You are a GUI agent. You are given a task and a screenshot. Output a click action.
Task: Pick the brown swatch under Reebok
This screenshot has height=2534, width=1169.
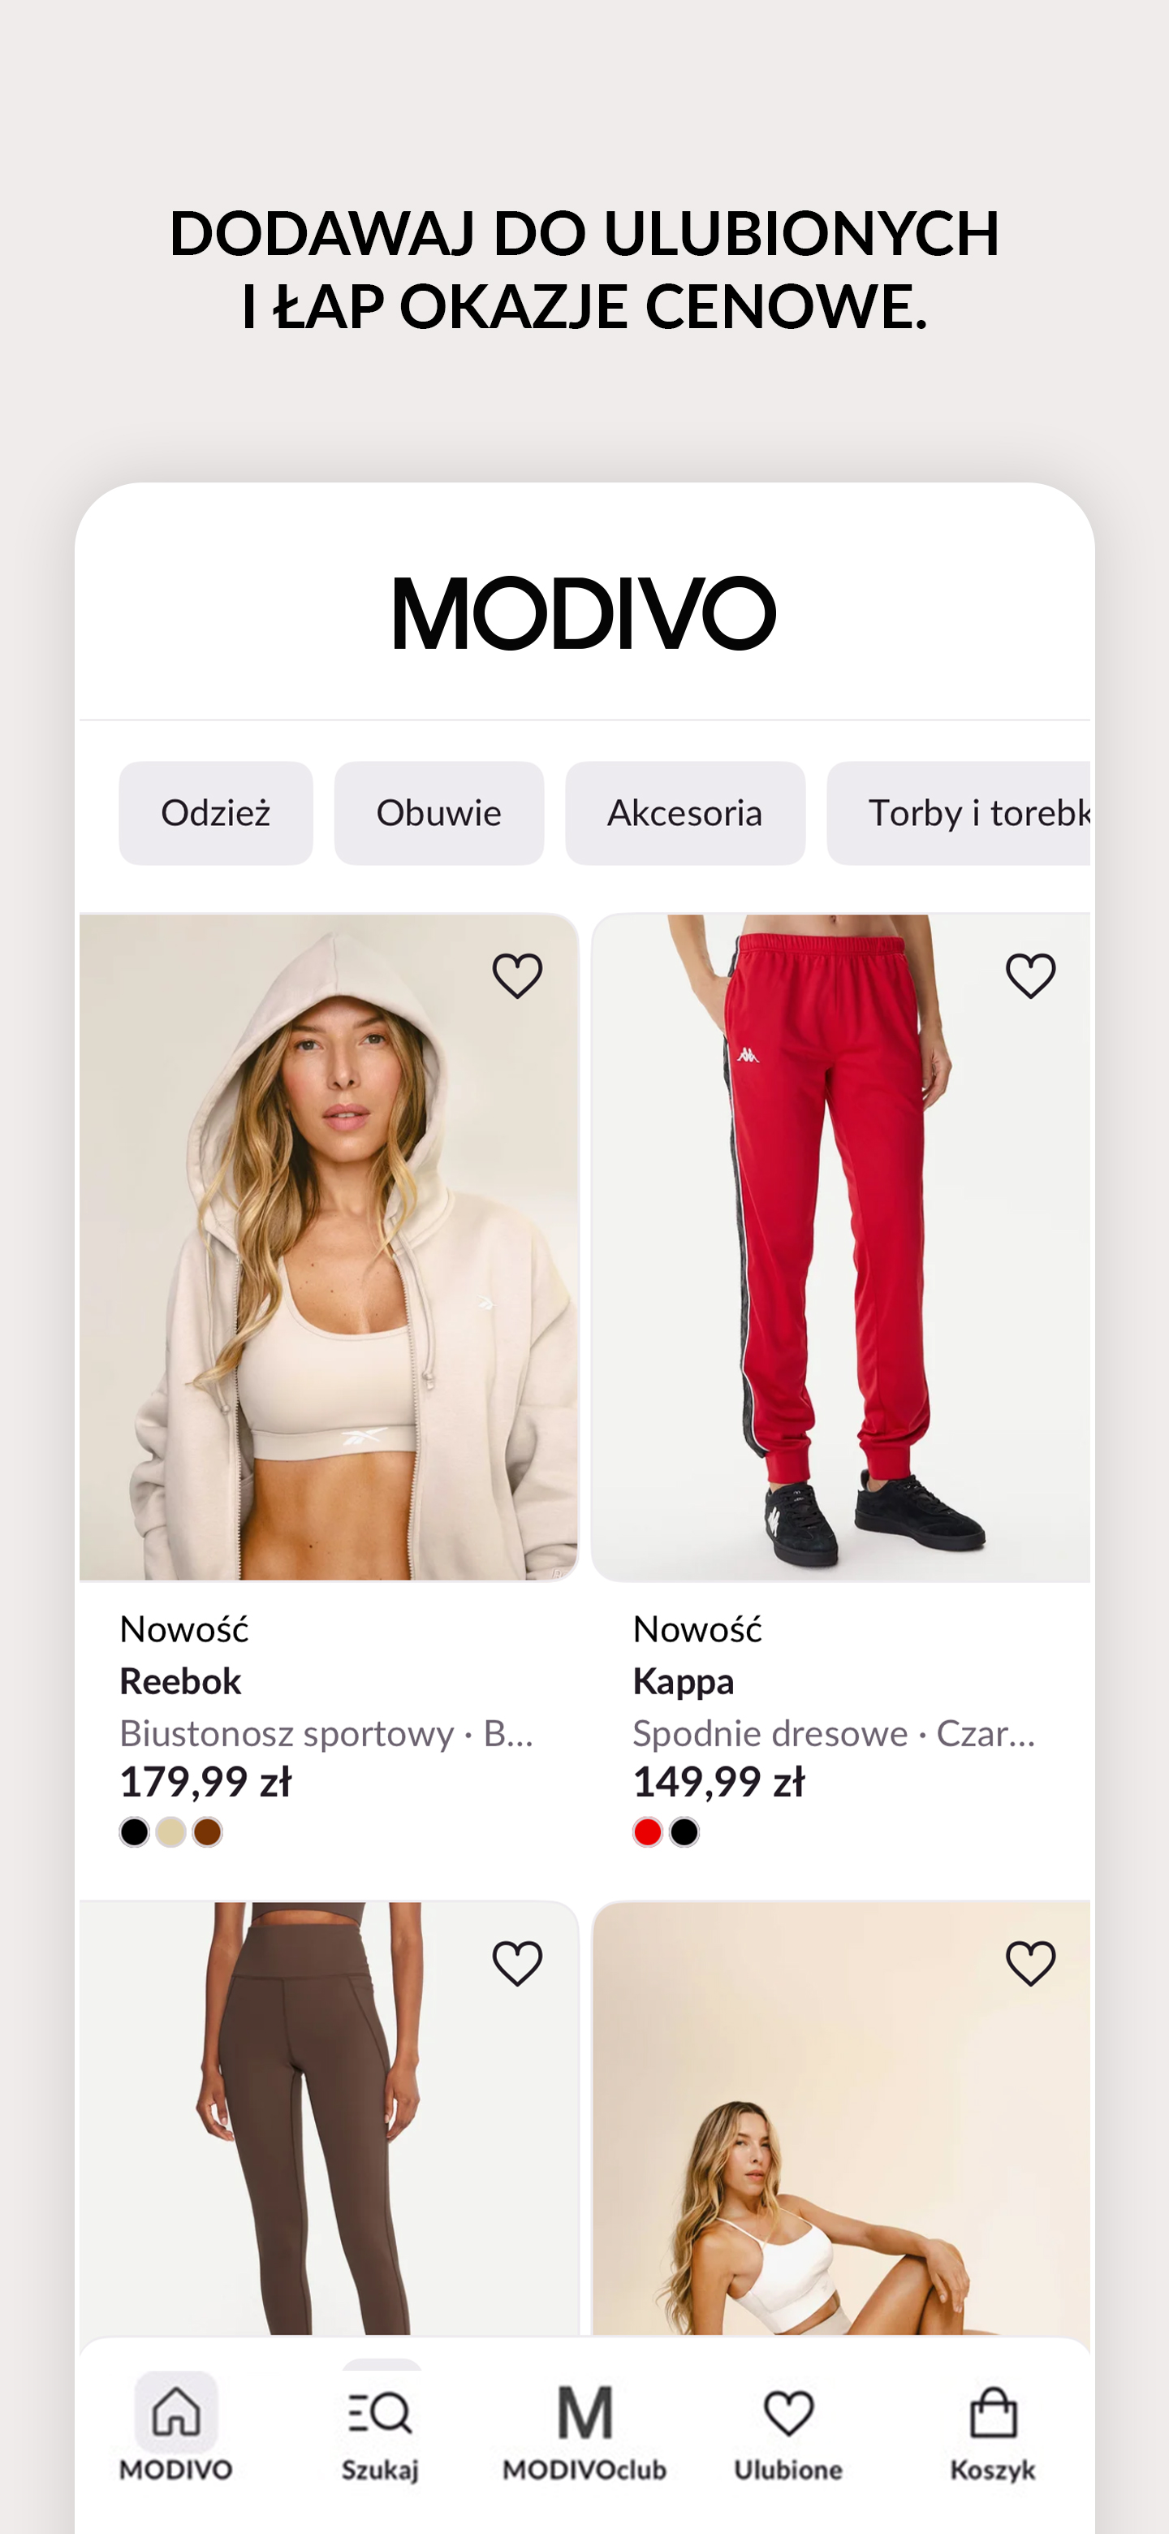[x=208, y=1832]
